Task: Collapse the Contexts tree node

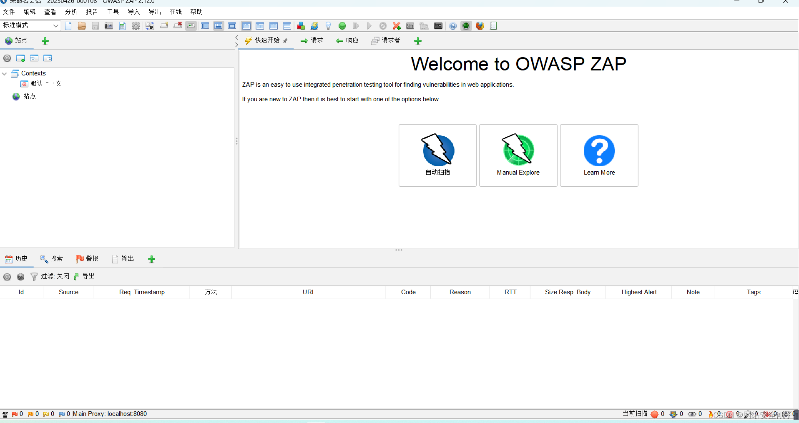Action: click(x=5, y=74)
